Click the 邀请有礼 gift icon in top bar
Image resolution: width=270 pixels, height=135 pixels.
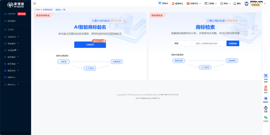[x=173, y=3]
